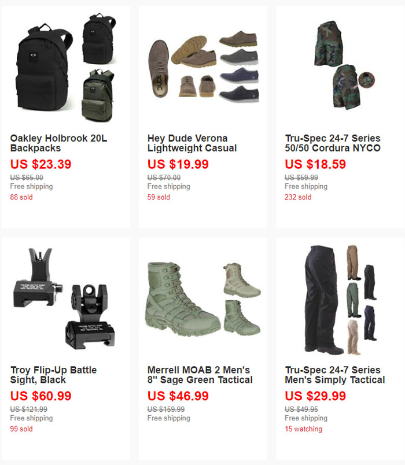
Task: Click the 15 watching label
Action: click(x=303, y=429)
